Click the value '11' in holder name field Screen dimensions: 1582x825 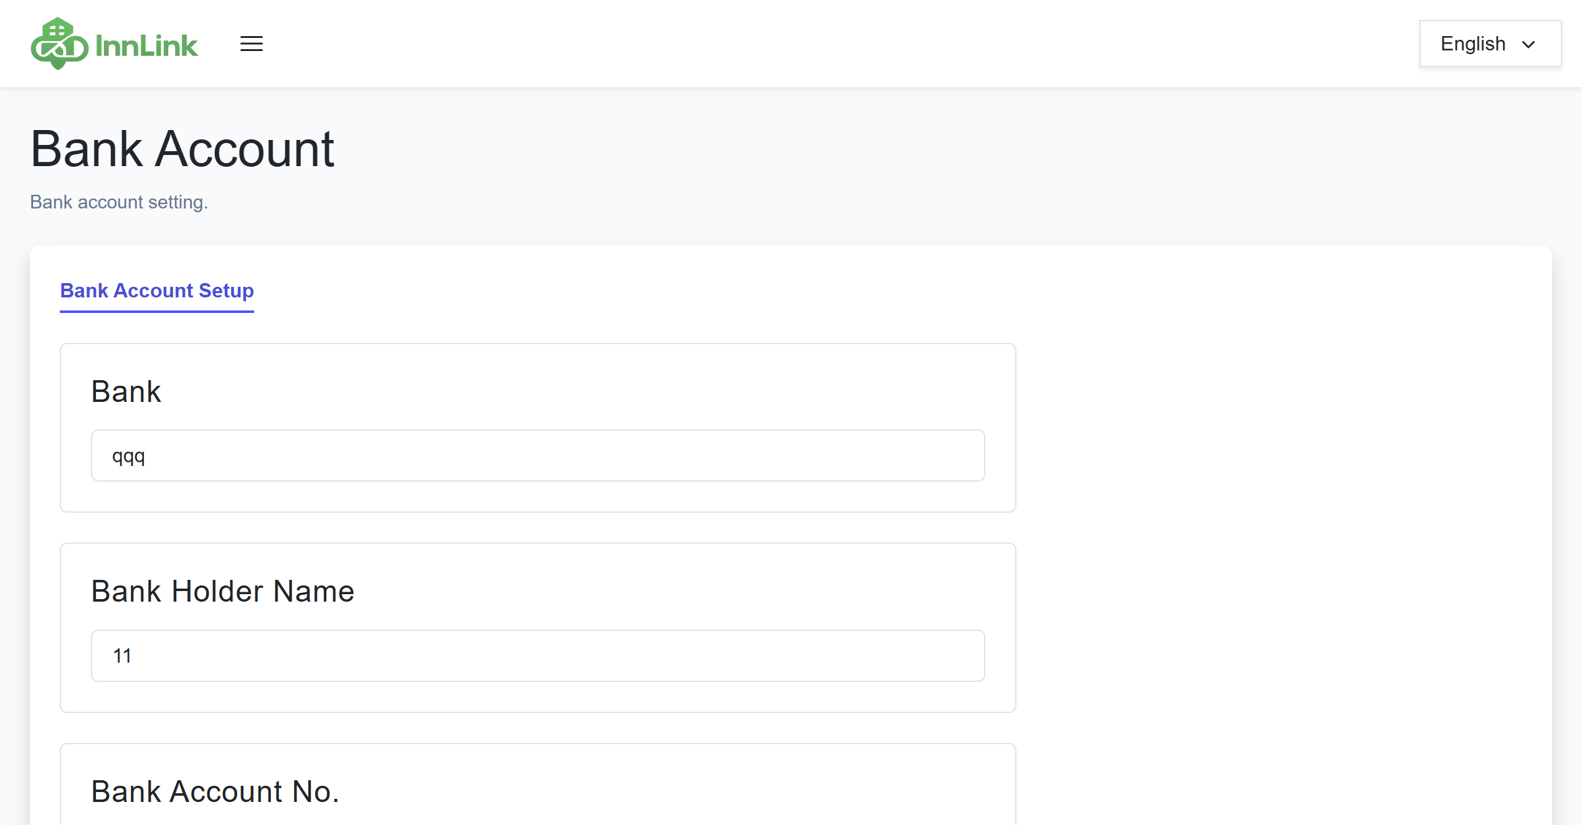pos(122,656)
